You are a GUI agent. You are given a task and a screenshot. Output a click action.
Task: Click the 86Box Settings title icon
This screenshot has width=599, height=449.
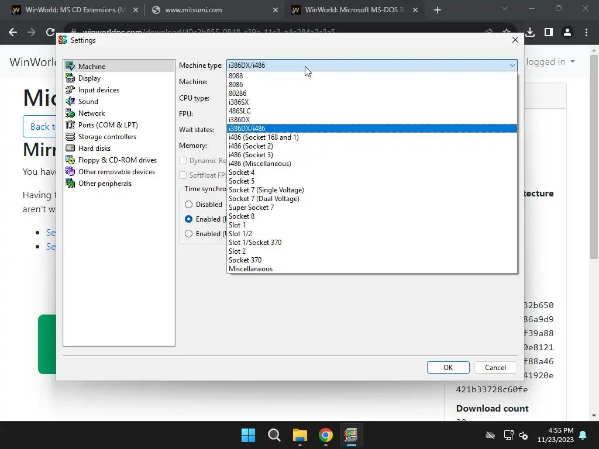click(63, 40)
